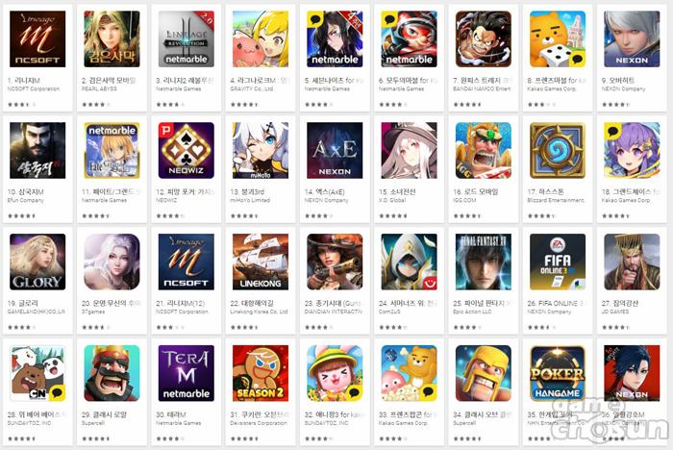The width and height of the screenshot is (673, 450).
Task: Open the Clash of Clans barbarian icon
Action: click(484, 373)
